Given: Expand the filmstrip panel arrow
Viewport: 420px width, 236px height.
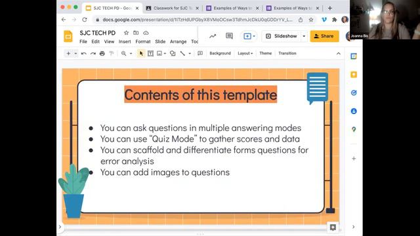Looking at the screenshot, I should pos(60,227).
